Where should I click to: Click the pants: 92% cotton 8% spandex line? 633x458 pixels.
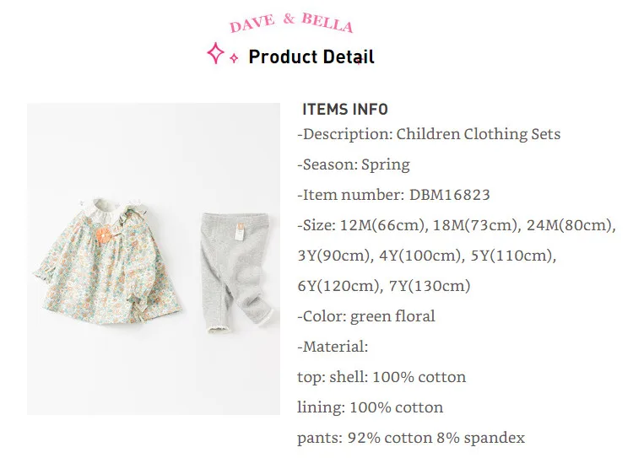(x=411, y=438)
